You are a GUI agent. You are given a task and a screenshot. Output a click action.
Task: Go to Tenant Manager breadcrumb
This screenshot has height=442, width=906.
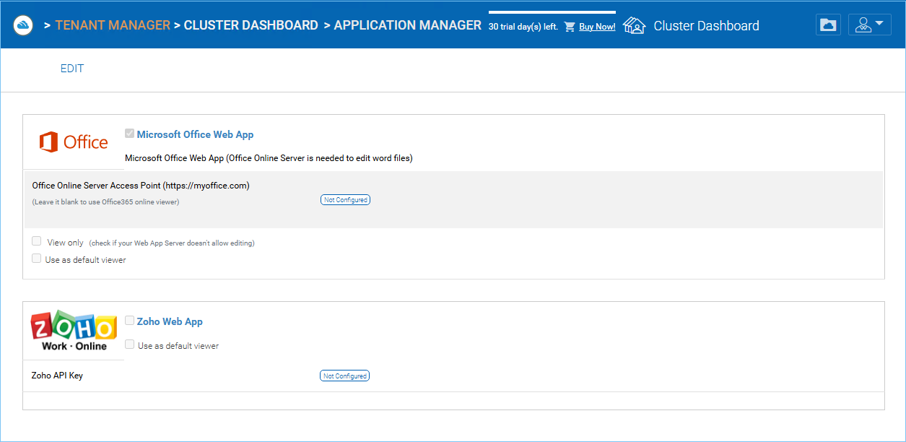point(113,25)
